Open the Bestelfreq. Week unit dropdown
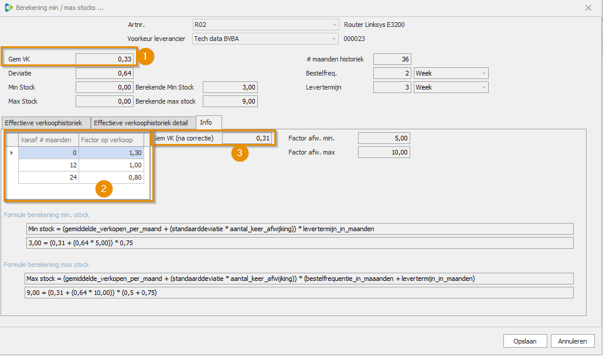Image resolution: width=603 pixels, height=357 pixels. pos(483,74)
